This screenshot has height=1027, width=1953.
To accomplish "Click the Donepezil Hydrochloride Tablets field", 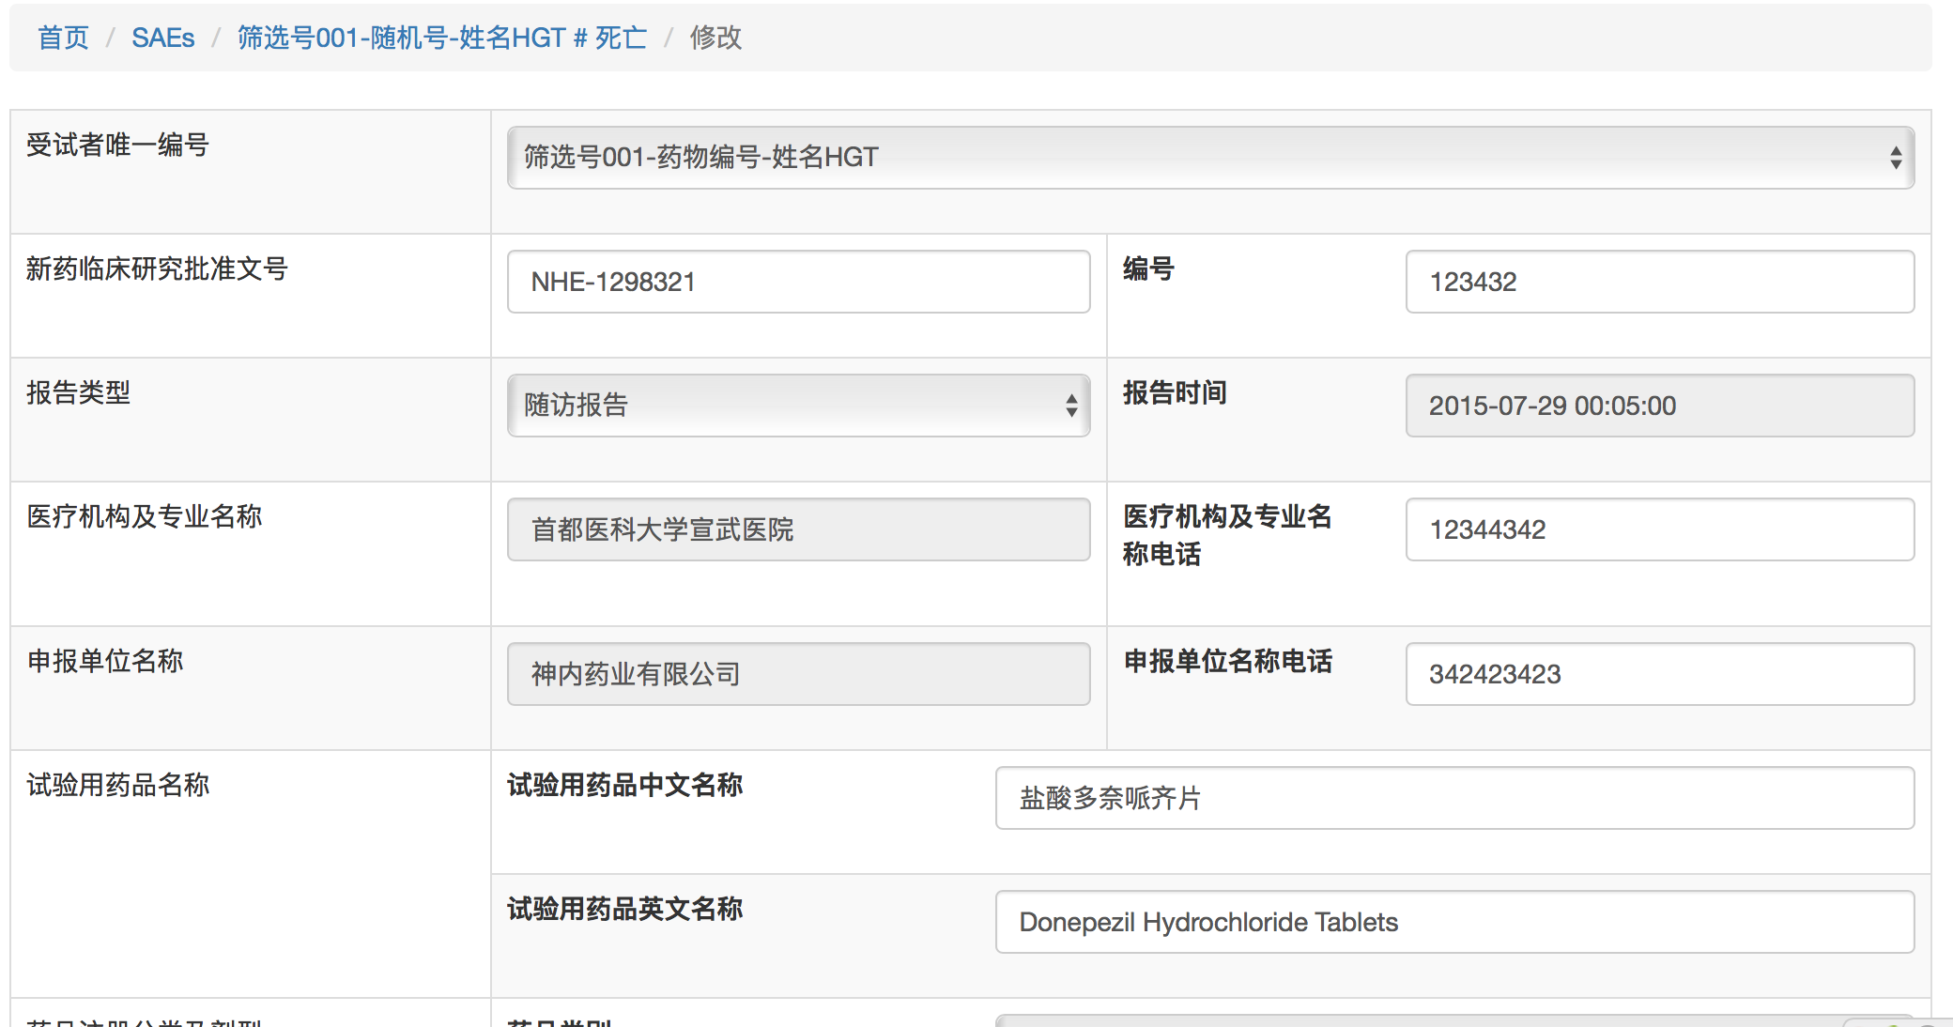I will click(1453, 922).
